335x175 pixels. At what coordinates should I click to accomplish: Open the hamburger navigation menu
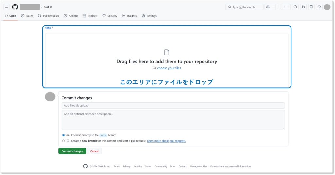(x=6, y=7)
